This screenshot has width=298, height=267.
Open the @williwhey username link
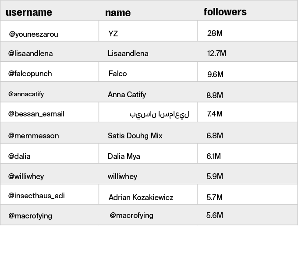tap(26, 176)
